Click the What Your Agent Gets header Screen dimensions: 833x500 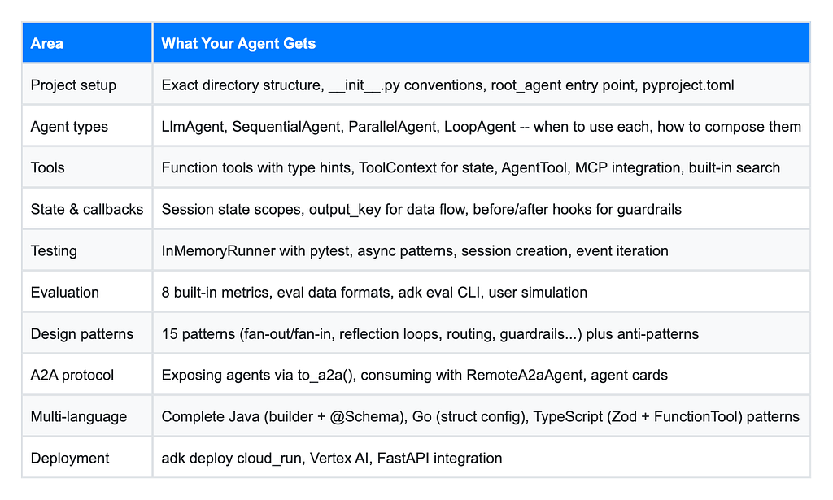click(238, 44)
